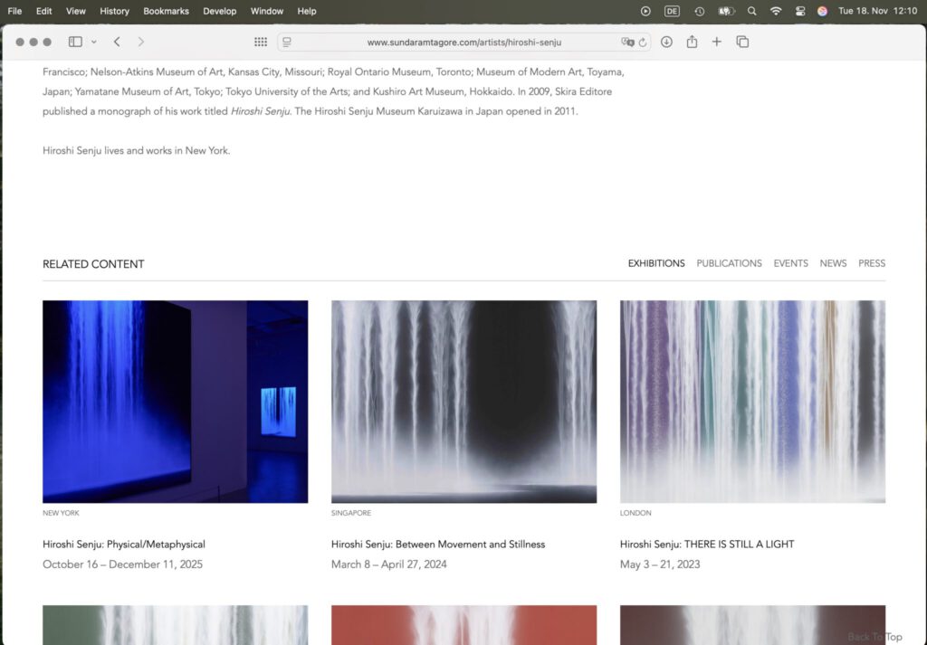Open a new tab with plus icon
The height and width of the screenshot is (645, 927).
717,42
